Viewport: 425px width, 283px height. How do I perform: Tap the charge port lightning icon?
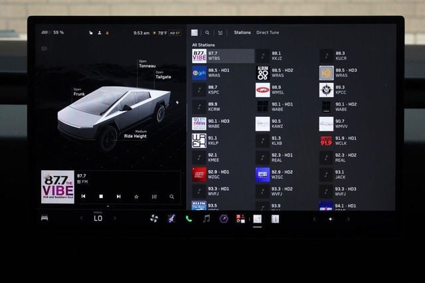pos(177,103)
